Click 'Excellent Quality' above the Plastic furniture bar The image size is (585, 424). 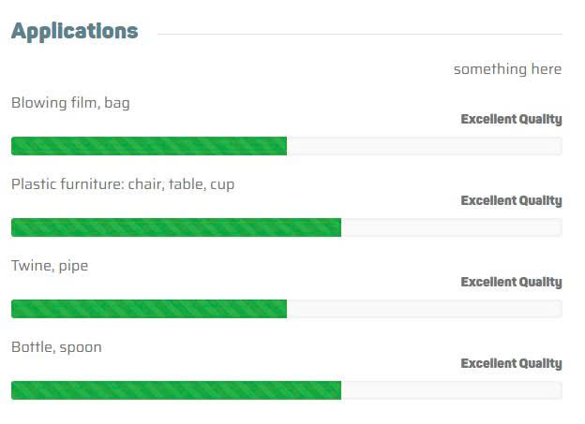click(511, 201)
